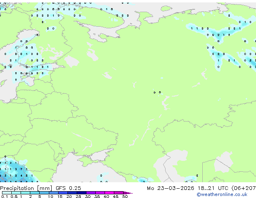Select the legend swatch between 10 and 15
This screenshot has height=198, width=256.
tap(54, 193)
